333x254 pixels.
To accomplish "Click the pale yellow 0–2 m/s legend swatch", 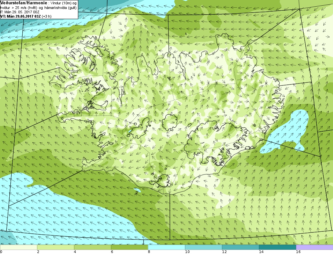I will 19,247.
